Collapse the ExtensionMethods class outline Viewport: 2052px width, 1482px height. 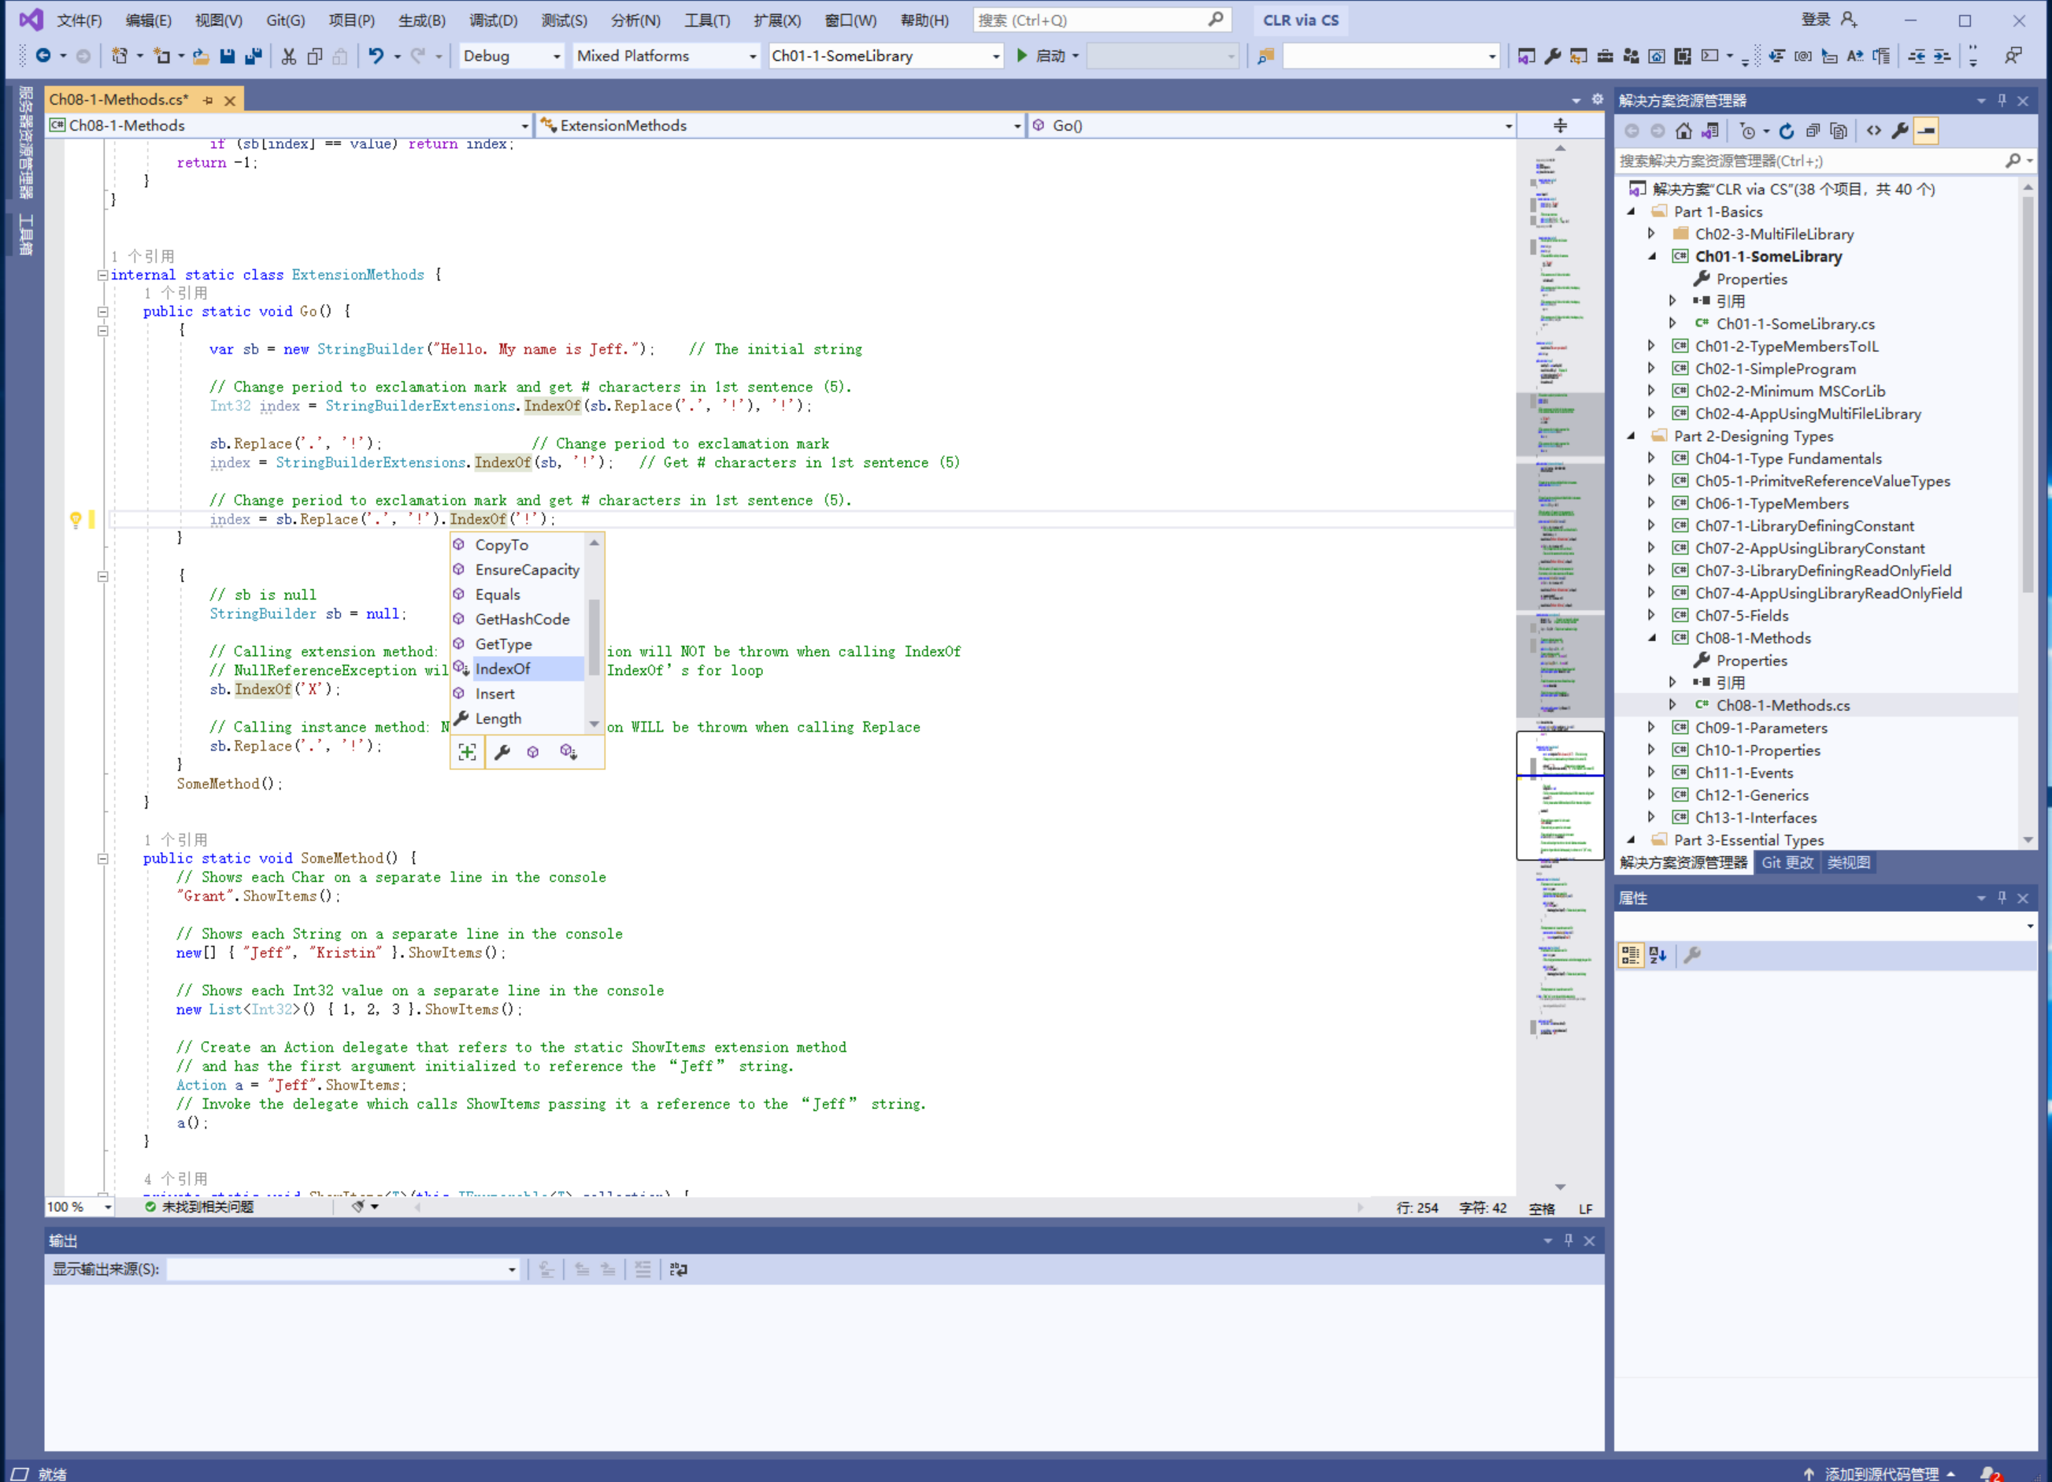[x=102, y=275]
